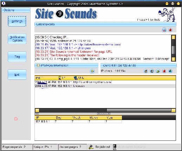Click the ear icon in Site Sounds logo
Image resolution: width=182 pixels, height=151 pixels.
coord(59,14)
